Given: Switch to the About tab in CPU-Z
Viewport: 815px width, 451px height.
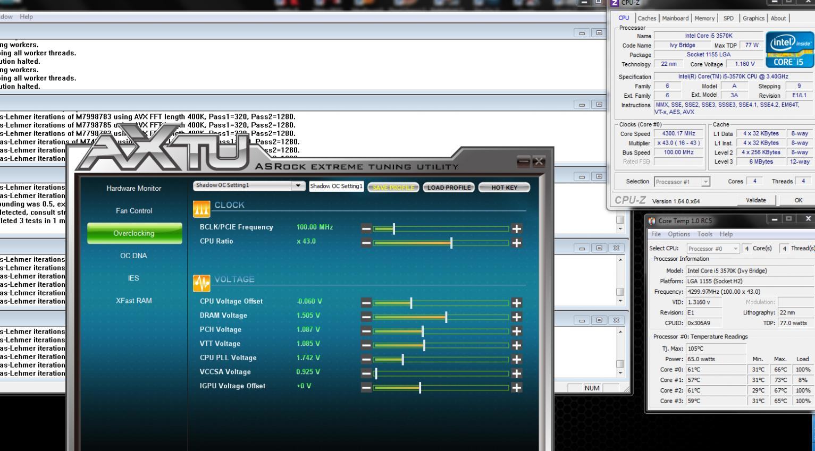Looking at the screenshot, I should click(x=778, y=18).
